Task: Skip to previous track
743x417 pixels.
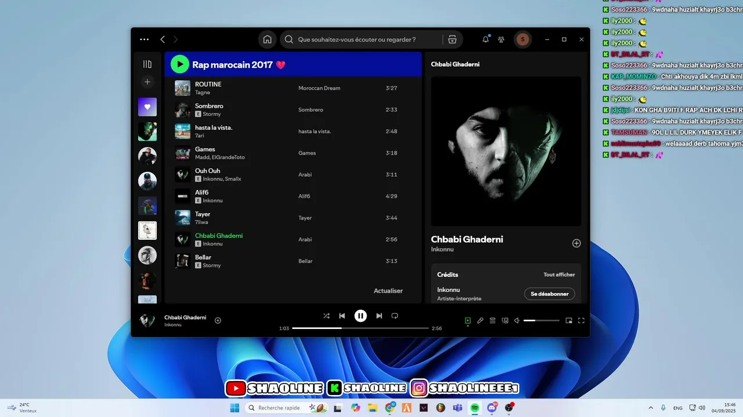Action: (x=342, y=316)
